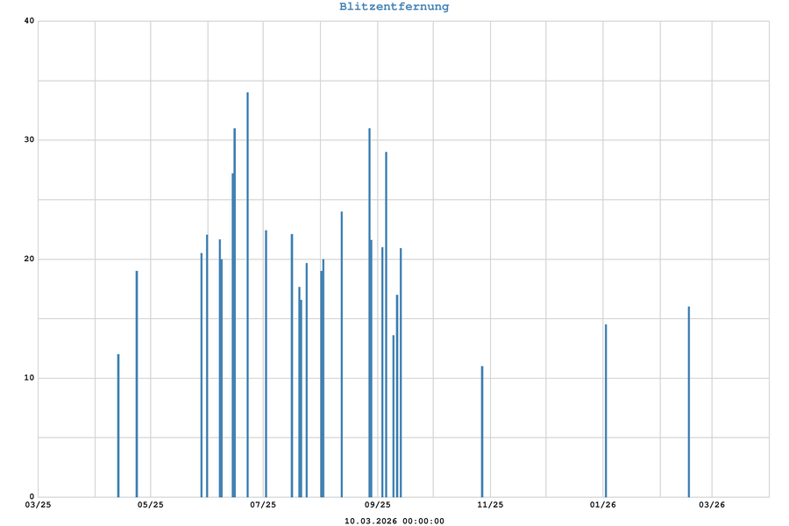
Task: Click the 05/25 x-axis label
Action: click(150, 505)
